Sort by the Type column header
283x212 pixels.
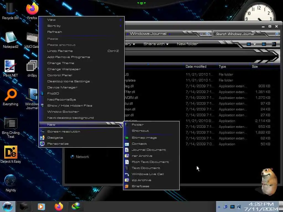tap(222, 67)
